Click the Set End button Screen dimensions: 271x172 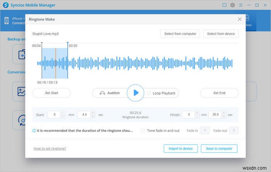click(220, 93)
